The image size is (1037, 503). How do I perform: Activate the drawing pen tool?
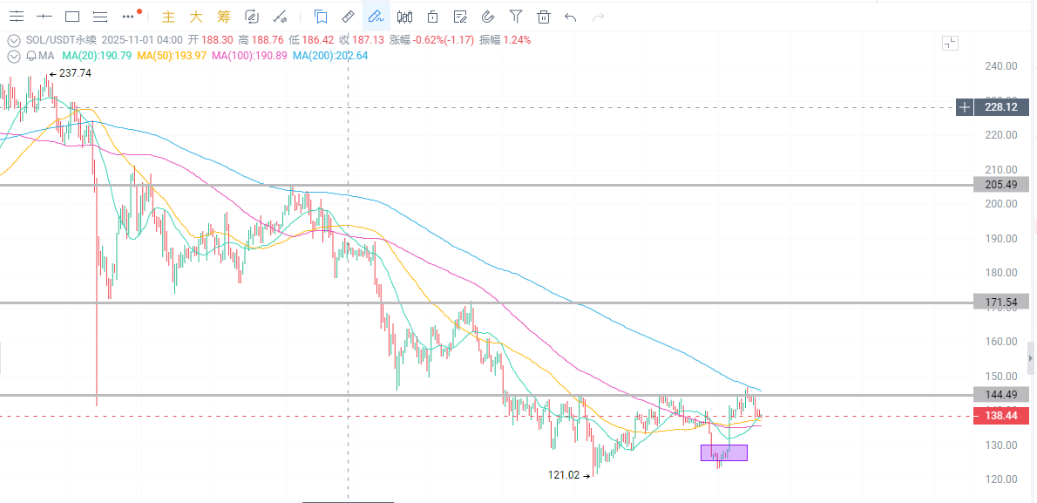click(376, 17)
